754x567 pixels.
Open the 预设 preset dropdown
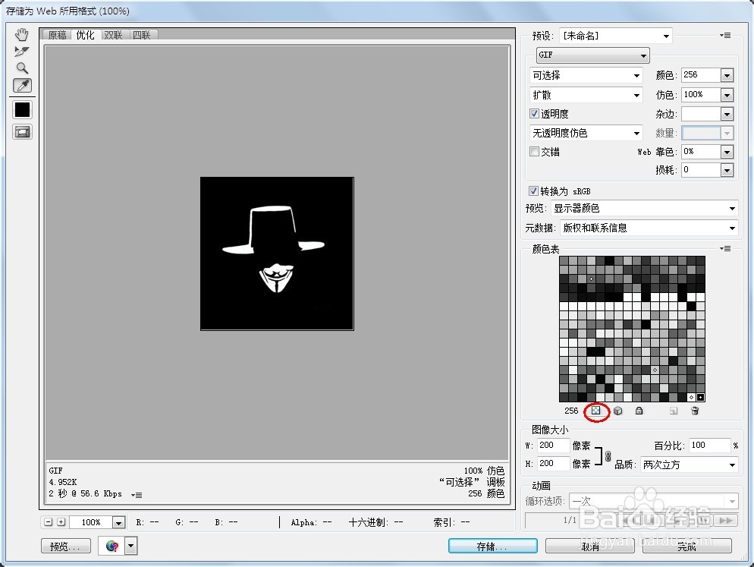pyautogui.click(x=615, y=36)
